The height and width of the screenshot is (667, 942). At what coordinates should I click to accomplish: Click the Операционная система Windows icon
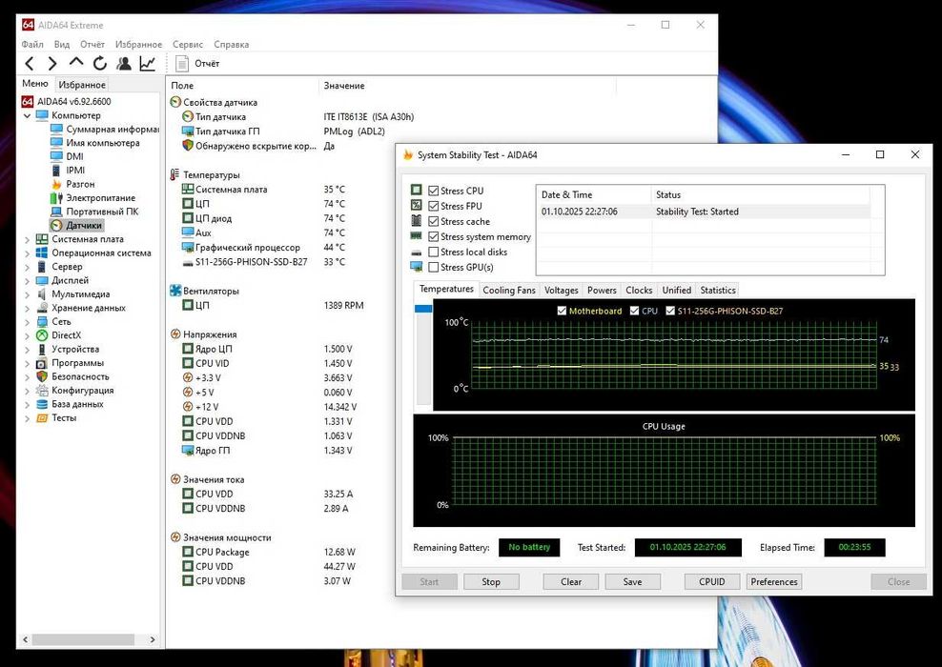pyautogui.click(x=42, y=253)
